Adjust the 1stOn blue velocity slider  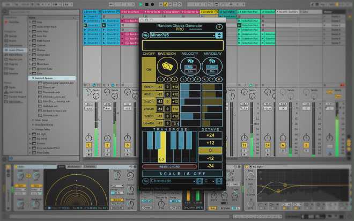click(x=190, y=116)
